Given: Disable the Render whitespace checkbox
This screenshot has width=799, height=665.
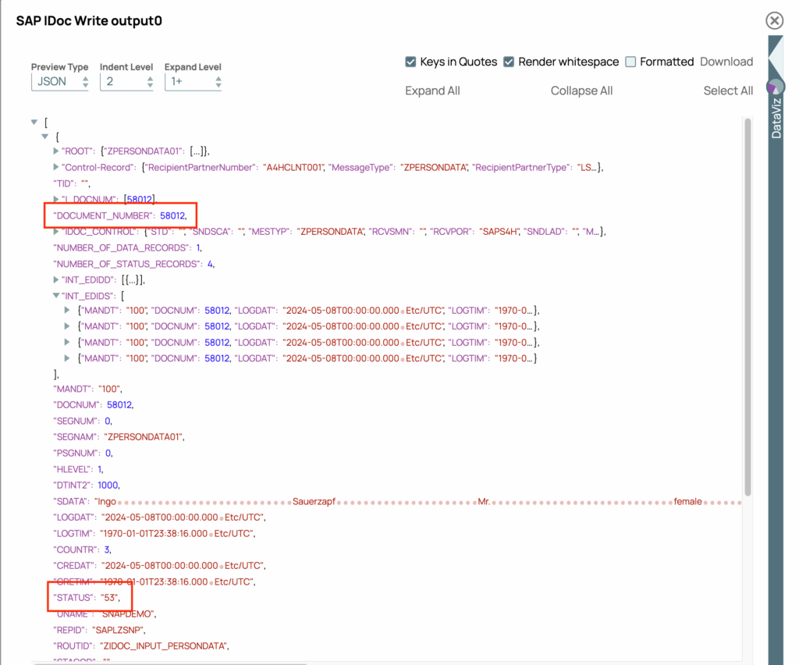Looking at the screenshot, I should [x=509, y=62].
